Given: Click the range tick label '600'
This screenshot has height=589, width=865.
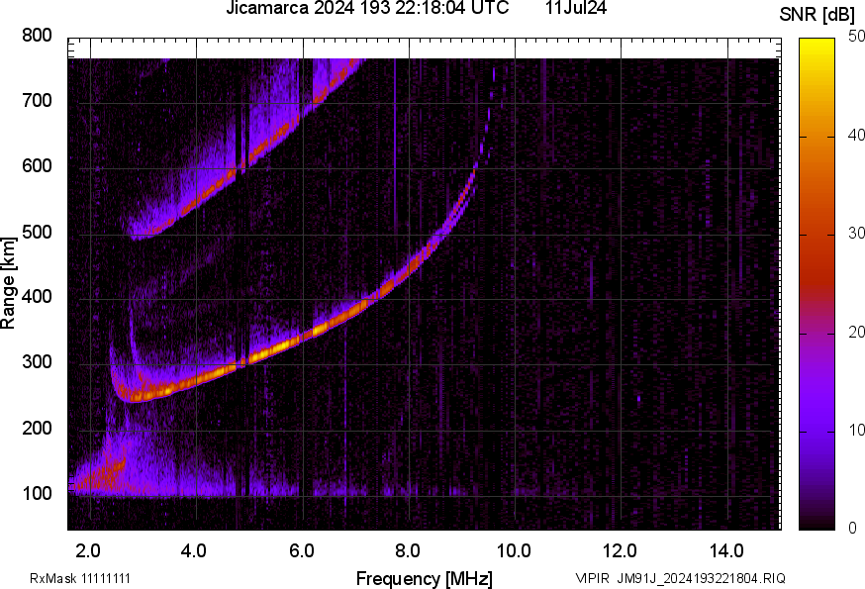Looking at the screenshot, I should [37, 165].
